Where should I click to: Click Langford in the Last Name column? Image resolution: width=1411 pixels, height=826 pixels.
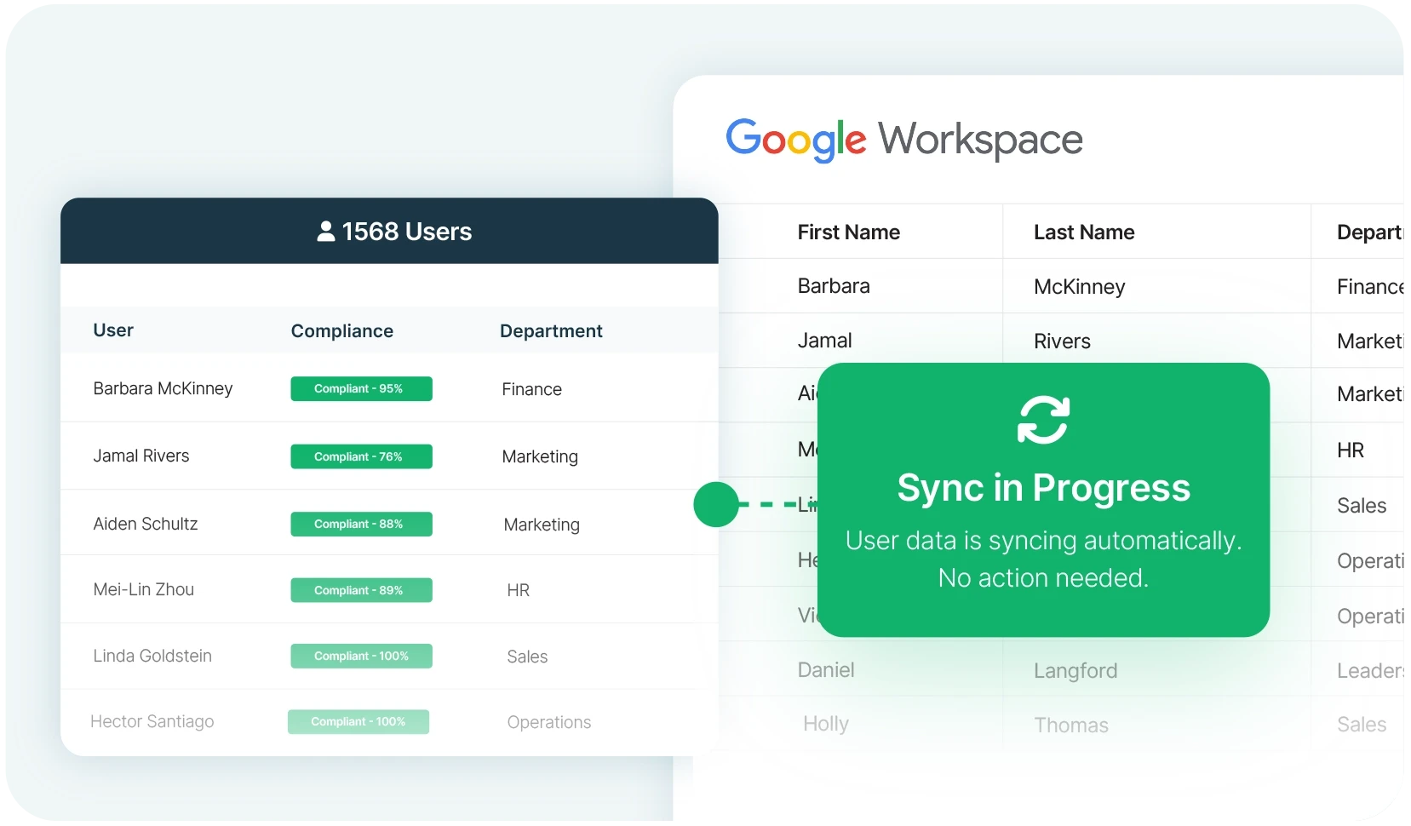point(1075,671)
